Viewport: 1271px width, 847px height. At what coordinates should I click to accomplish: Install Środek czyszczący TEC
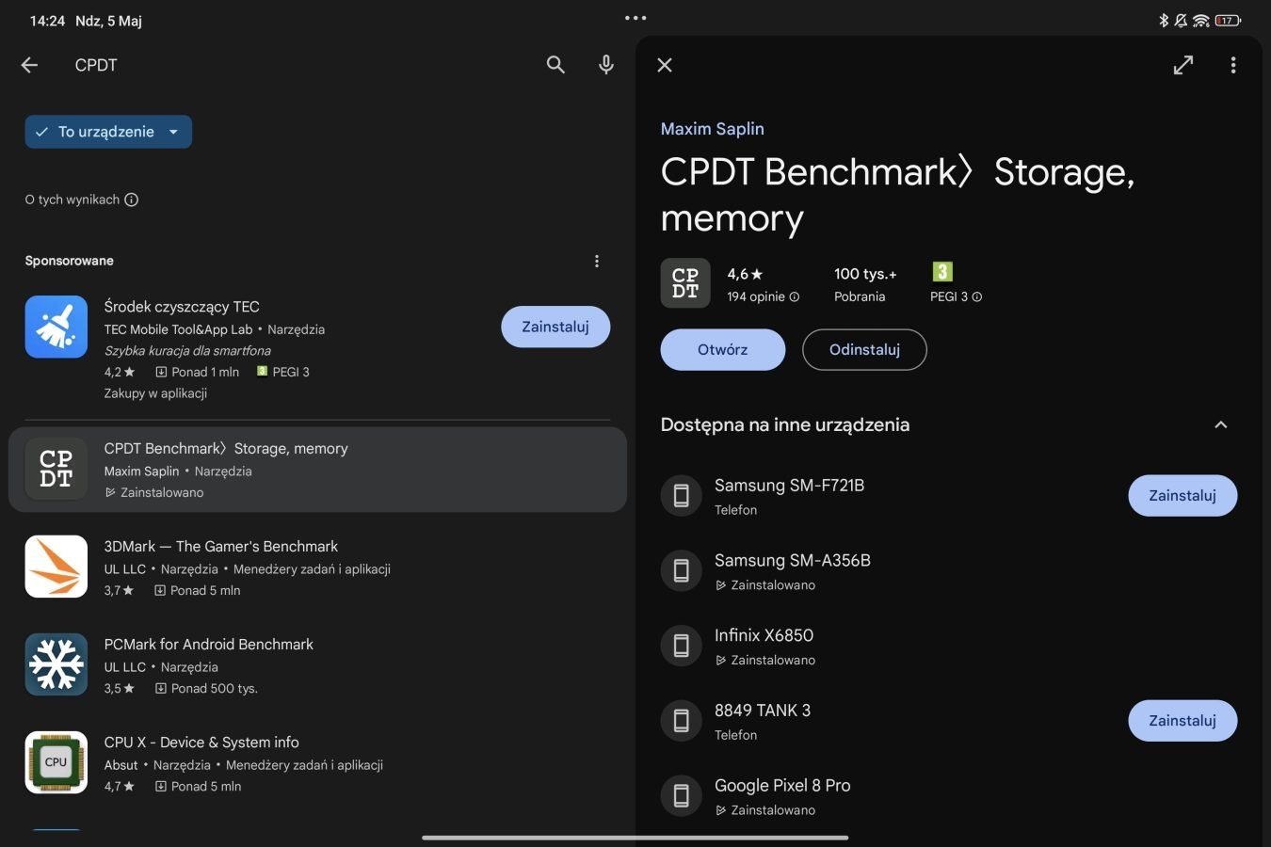(x=555, y=327)
